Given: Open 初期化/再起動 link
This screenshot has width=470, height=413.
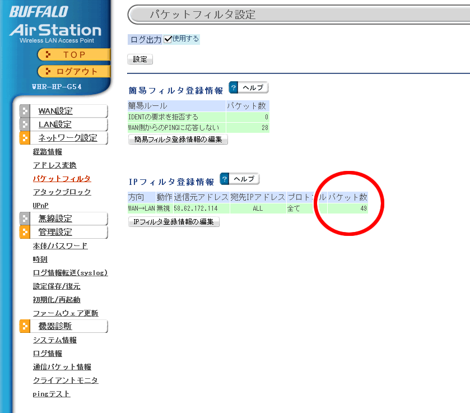Looking at the screenshot, I should pyautogui.click(x=57, y=300).
